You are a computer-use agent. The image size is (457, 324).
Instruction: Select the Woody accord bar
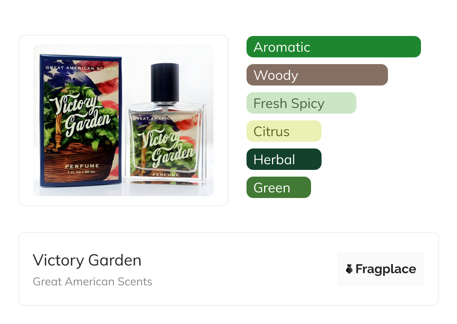317,75
